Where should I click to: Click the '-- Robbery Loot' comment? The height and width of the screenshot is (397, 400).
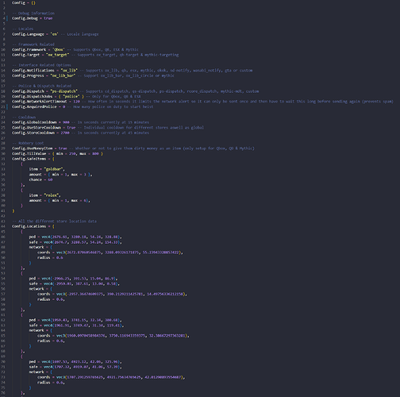(28, 143)
